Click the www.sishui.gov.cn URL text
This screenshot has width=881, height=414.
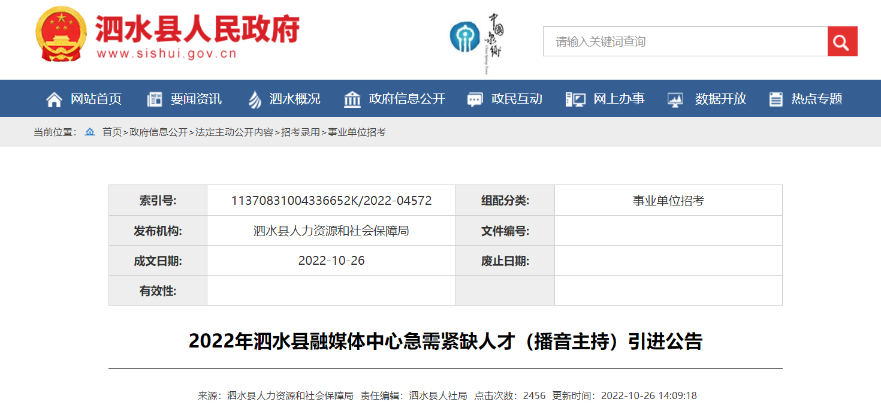point(167,54)
